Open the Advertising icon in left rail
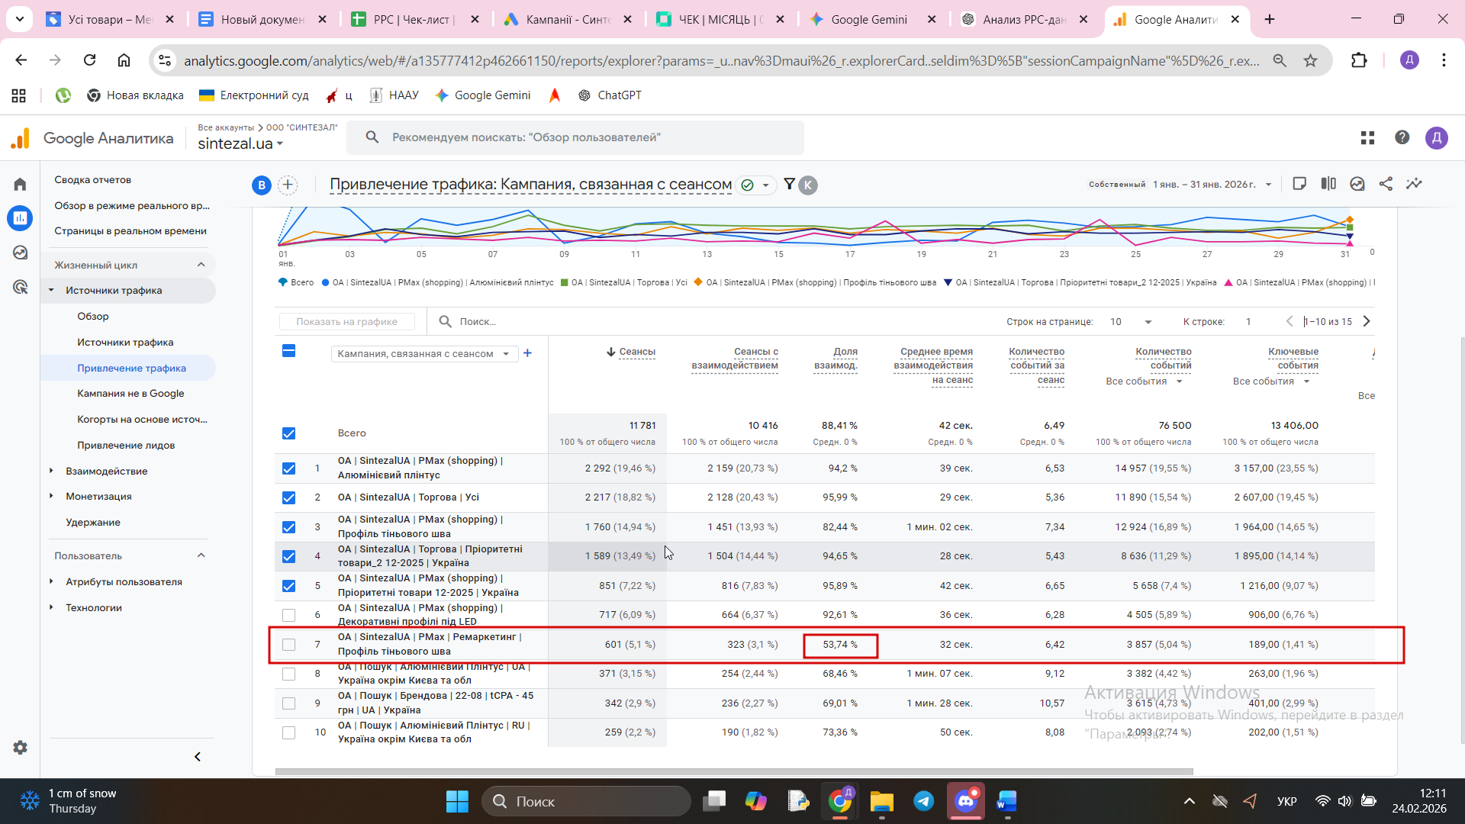The image size is (1465, 824). [x=20, y=287]
